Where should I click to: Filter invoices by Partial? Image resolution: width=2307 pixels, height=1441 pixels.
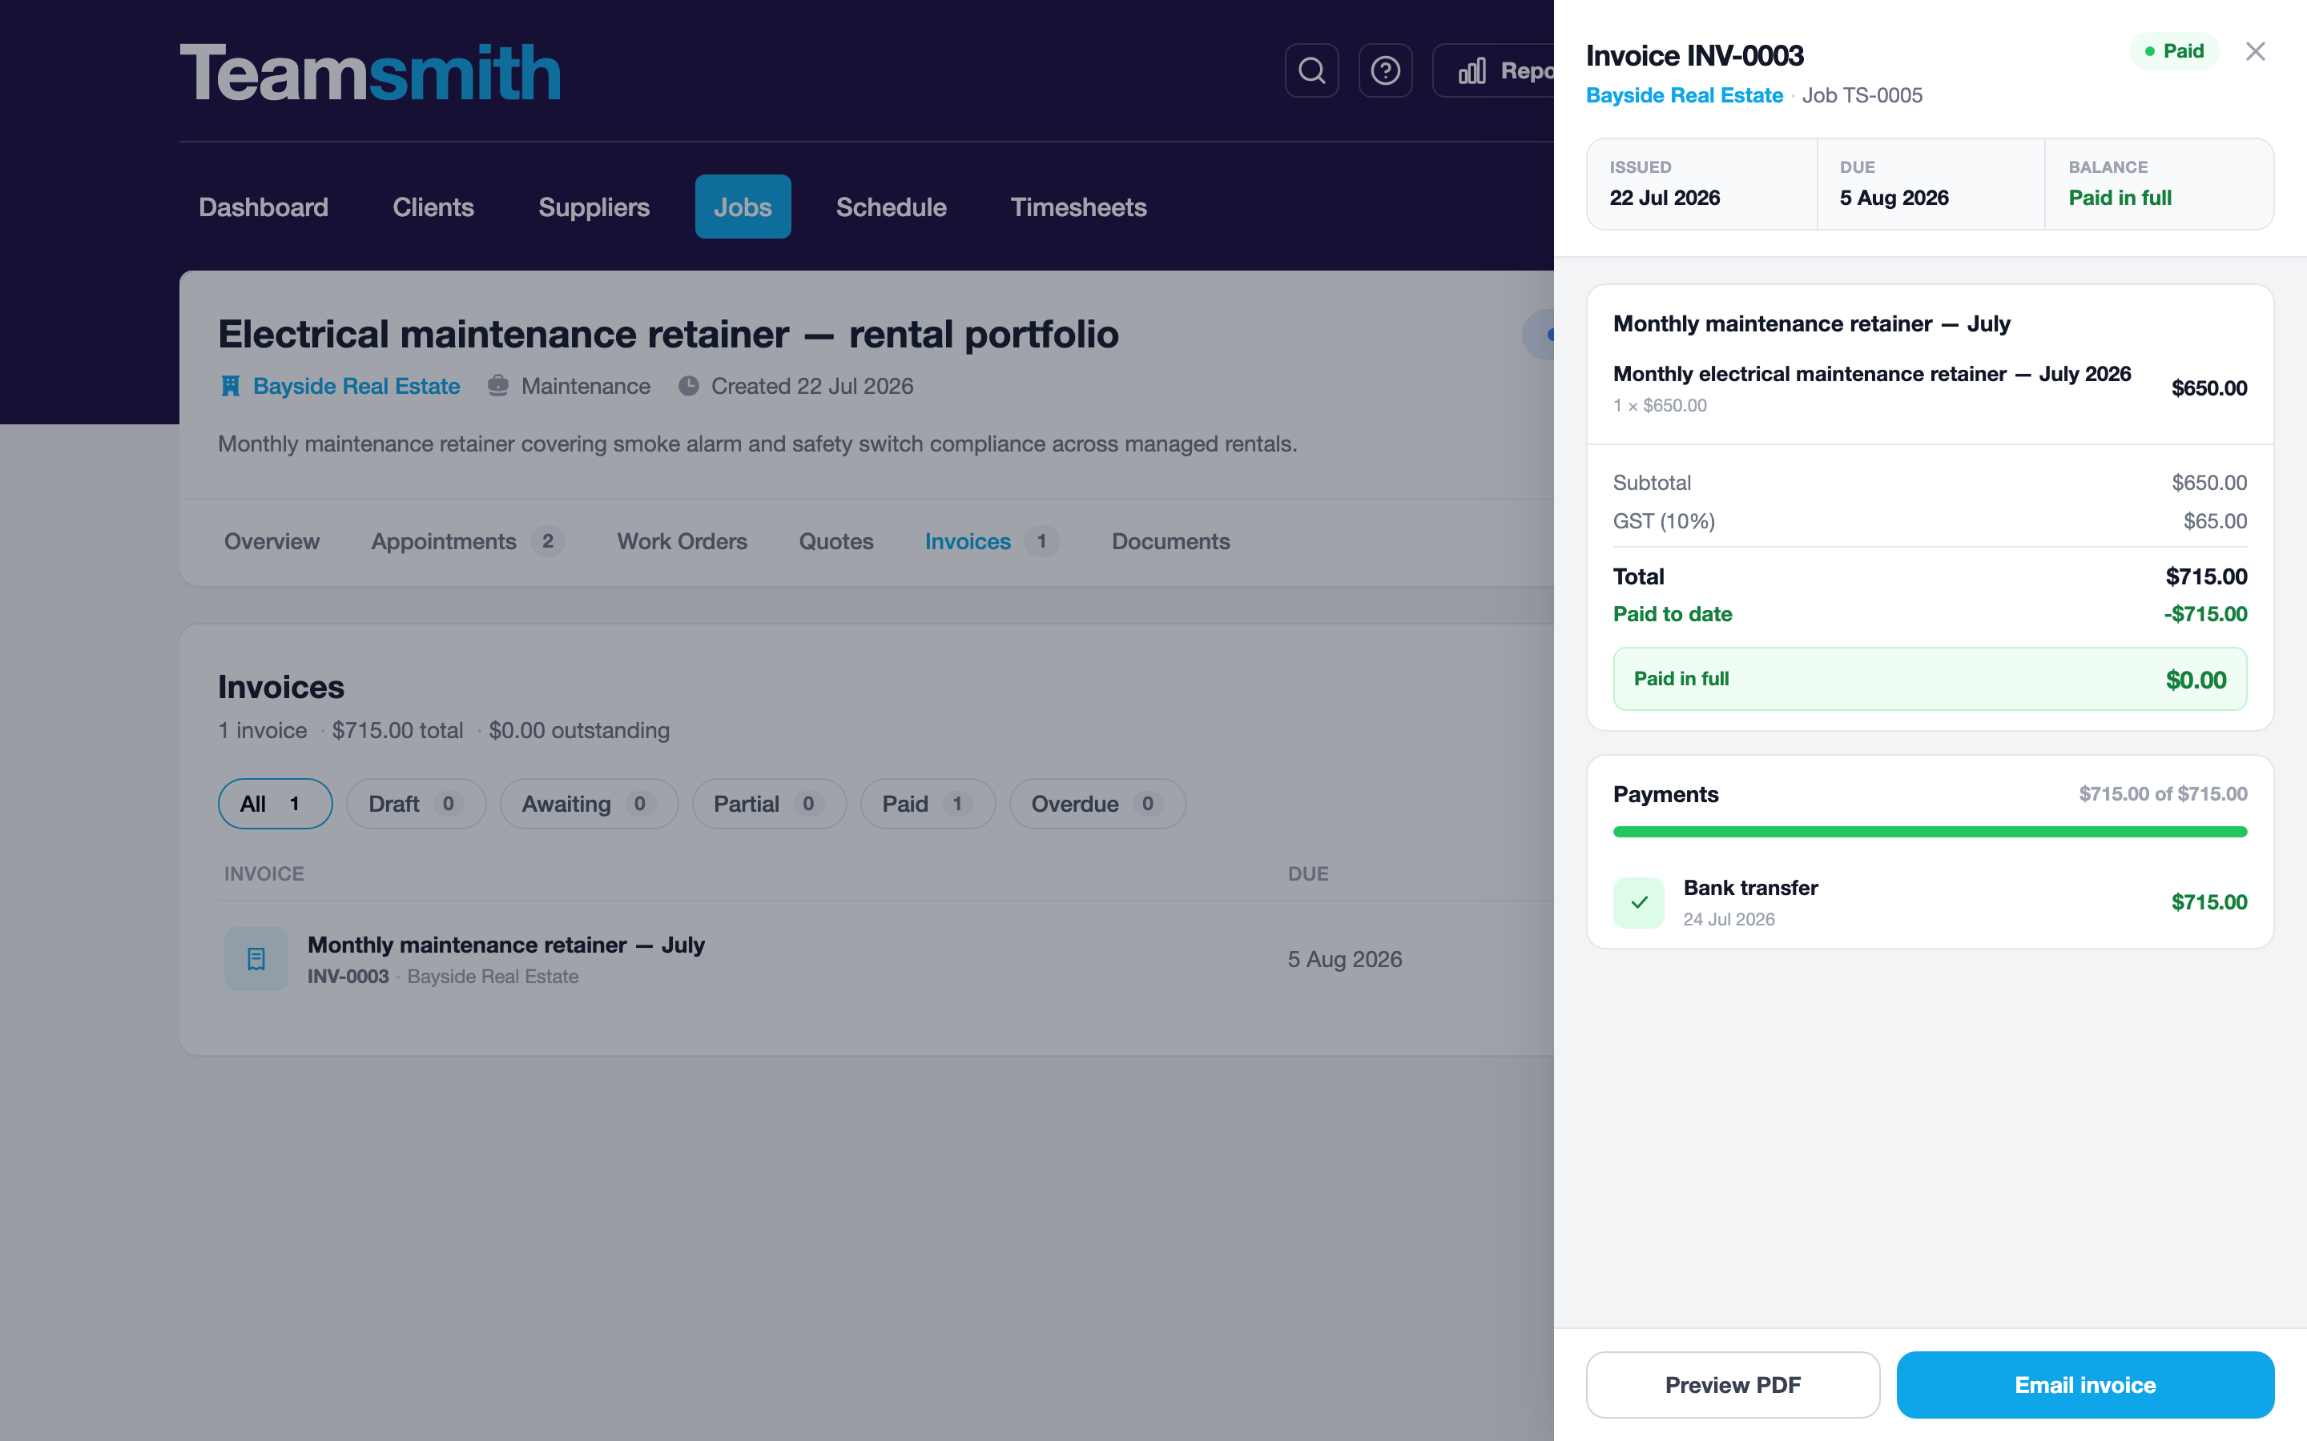pos(769,804)
